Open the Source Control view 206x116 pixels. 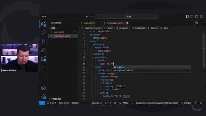coord(43,41)
